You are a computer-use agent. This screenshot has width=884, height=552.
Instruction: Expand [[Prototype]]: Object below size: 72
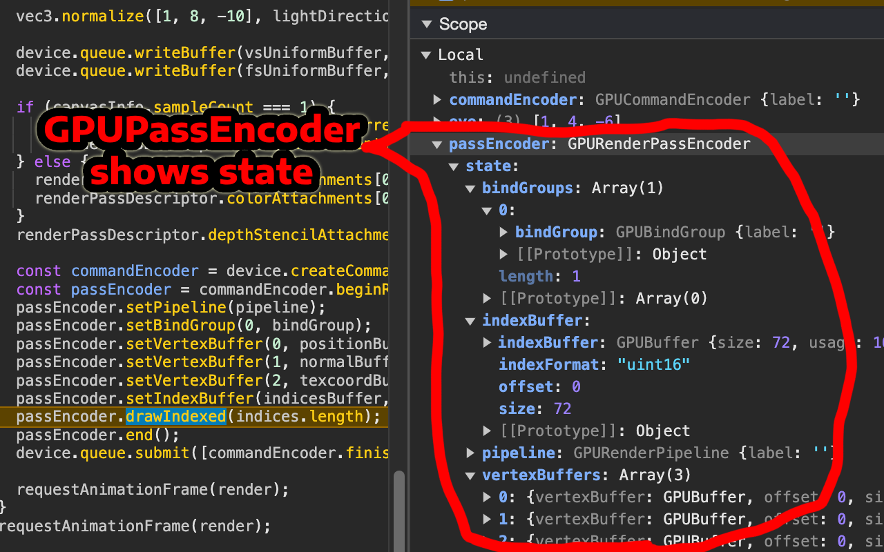coord(488,431)
